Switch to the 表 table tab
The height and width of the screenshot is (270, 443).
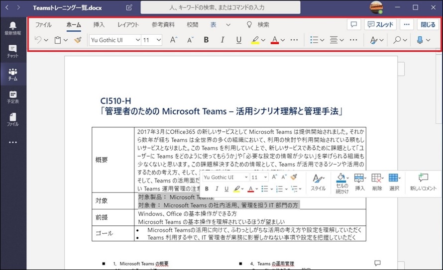coord(214,25)
